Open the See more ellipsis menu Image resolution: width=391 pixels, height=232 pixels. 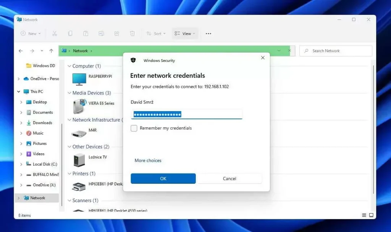pos(208,34)
